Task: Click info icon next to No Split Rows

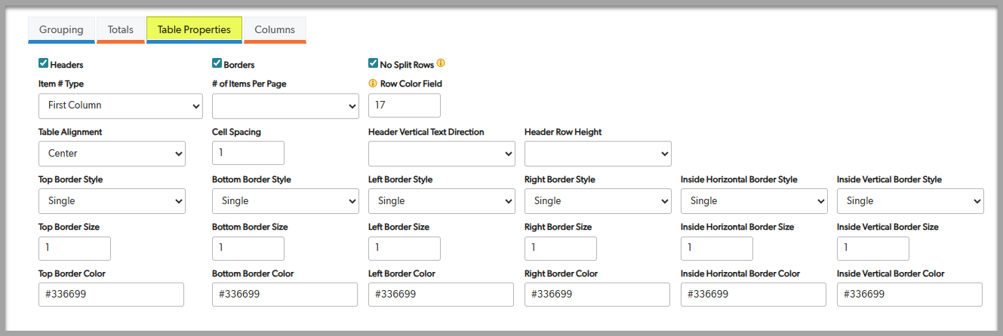Action: click(441, 63)
